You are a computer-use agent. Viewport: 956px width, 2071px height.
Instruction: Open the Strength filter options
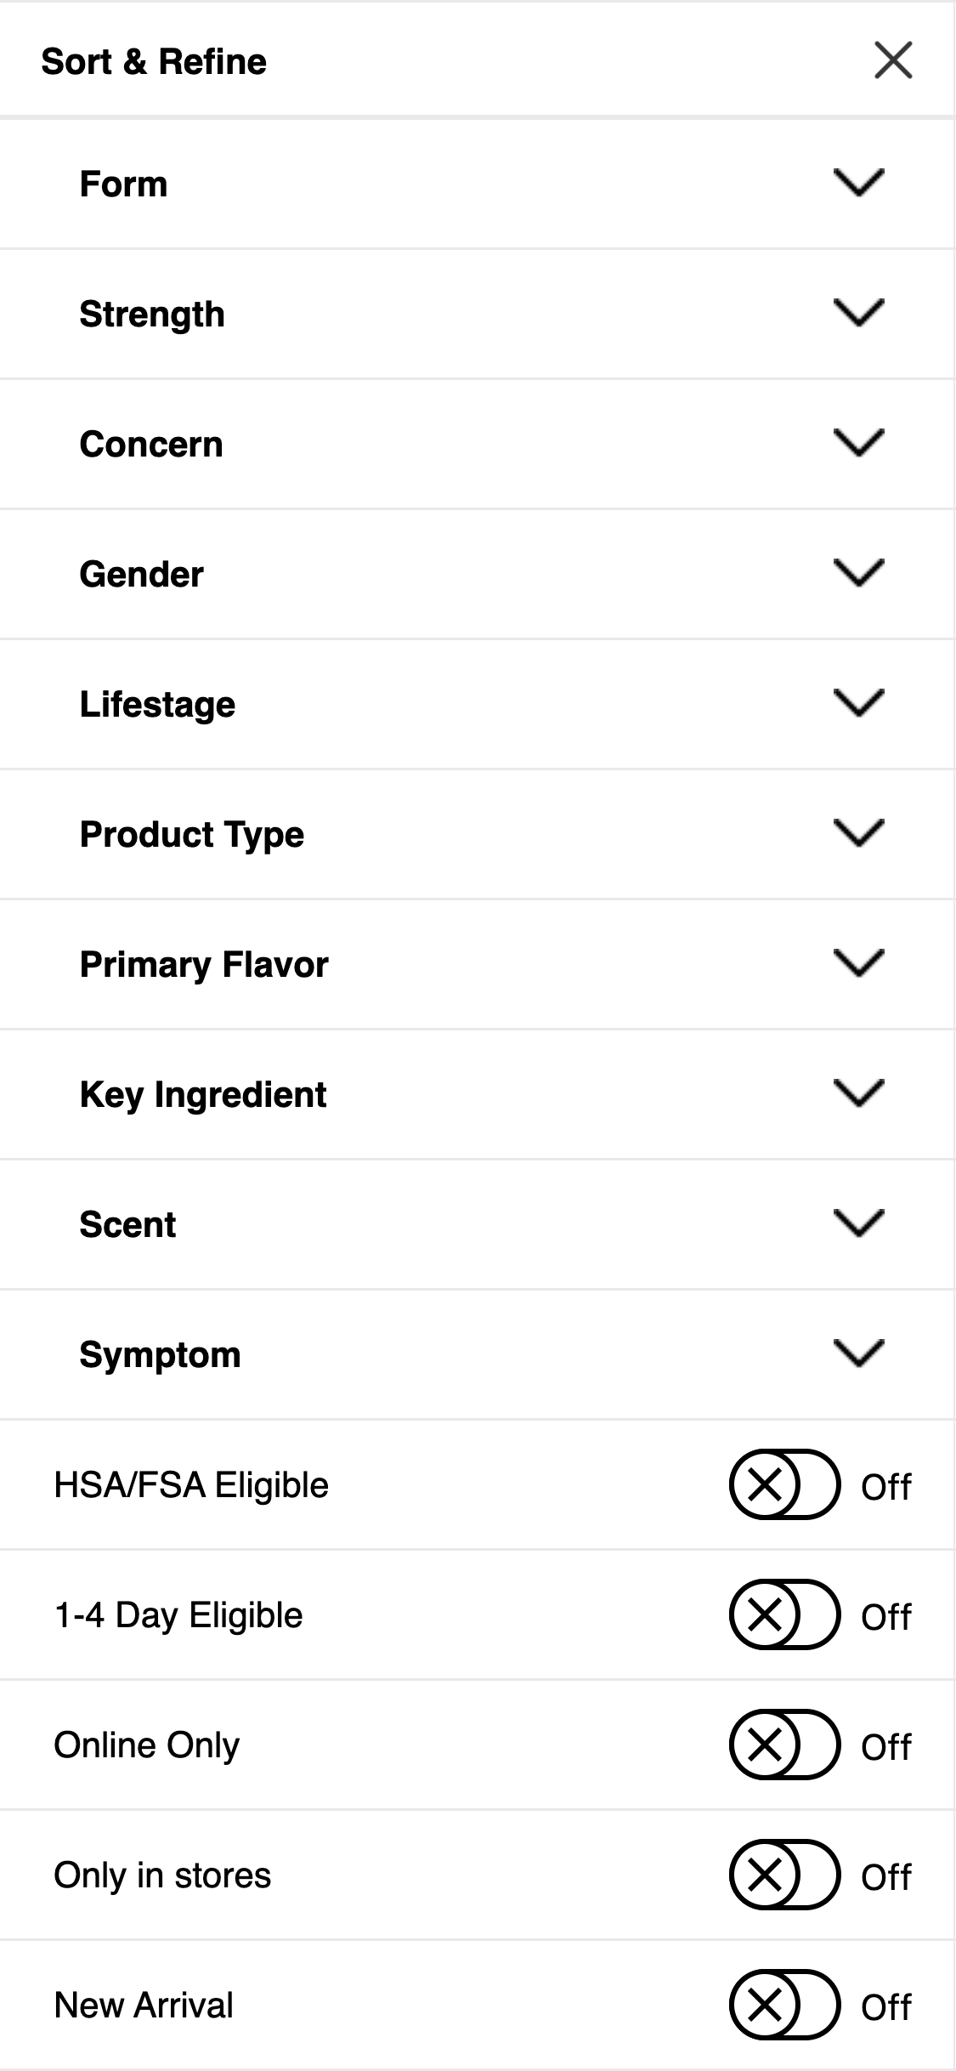pos(861,312)
